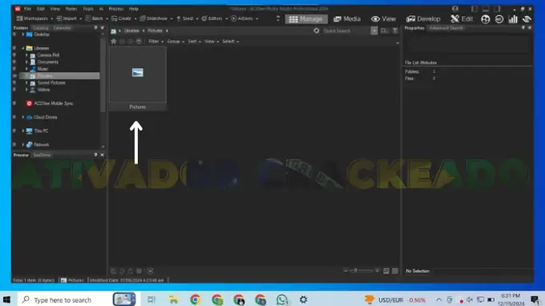Screen dimensions: 545x306
Task: Open the Tools menu
Action: coord(88,9)
